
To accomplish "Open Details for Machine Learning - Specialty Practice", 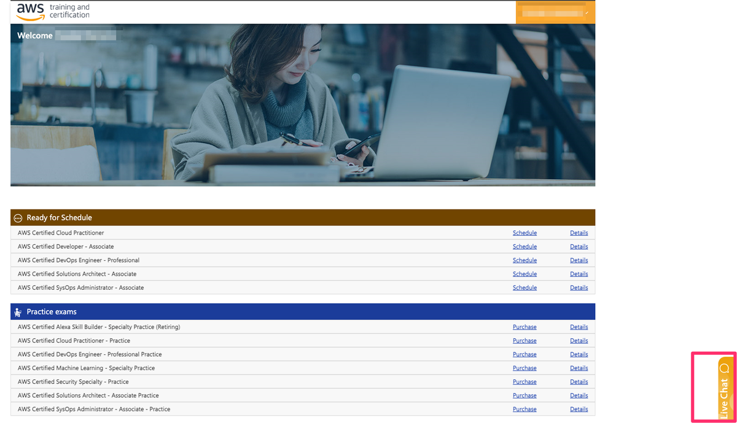I will pos(579,368).
